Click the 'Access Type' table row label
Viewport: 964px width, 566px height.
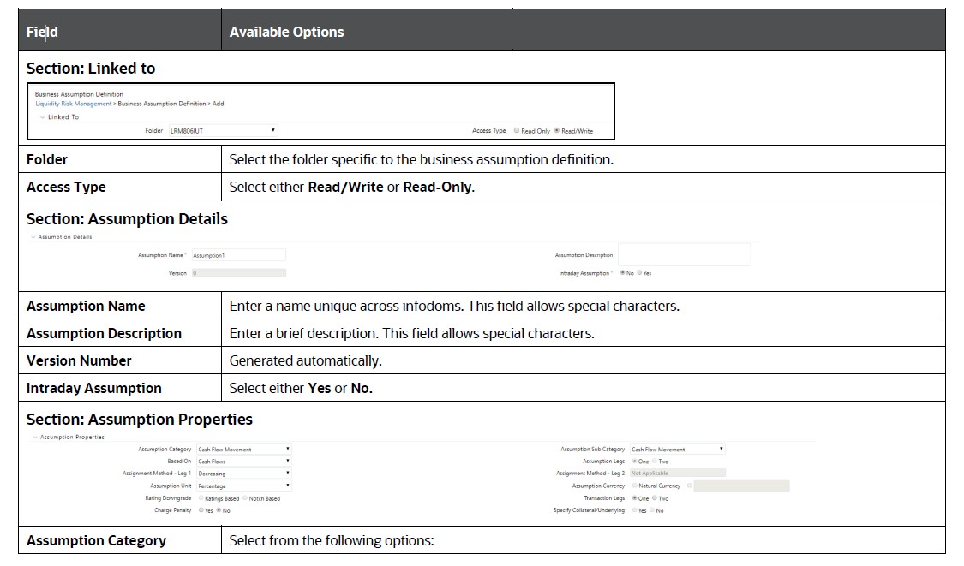pos(66,187)
